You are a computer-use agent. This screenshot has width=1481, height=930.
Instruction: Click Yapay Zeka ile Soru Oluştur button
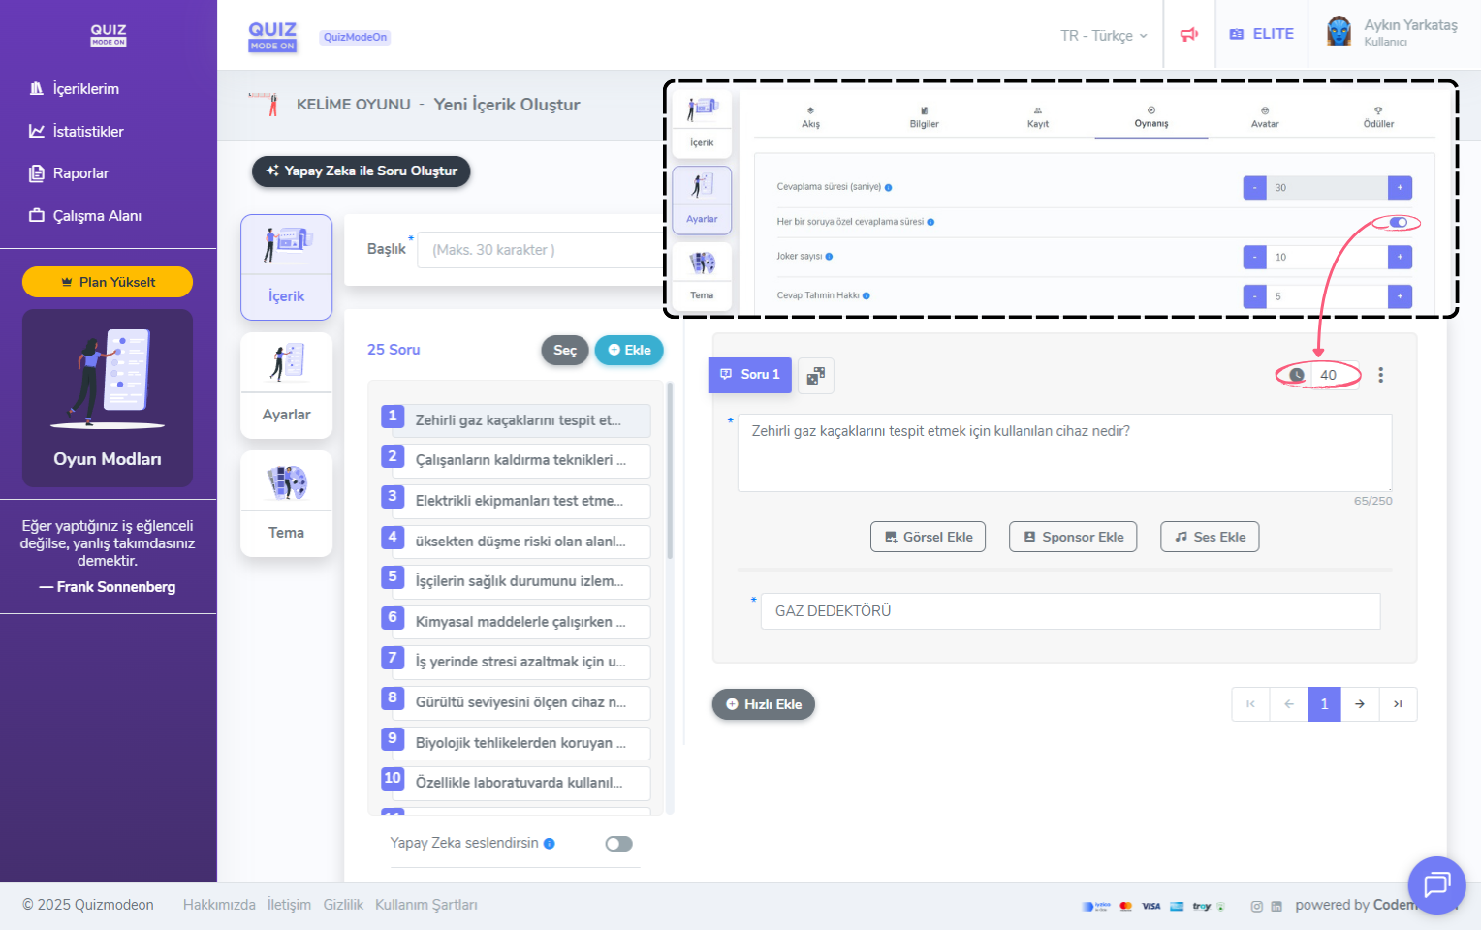click(361, 170)
